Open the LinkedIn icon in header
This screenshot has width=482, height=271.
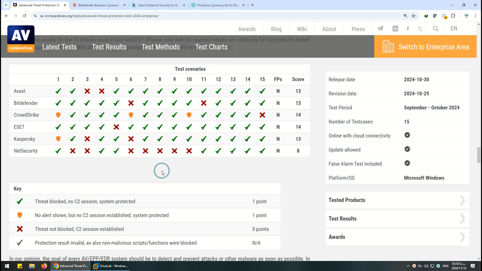point(395,29)
